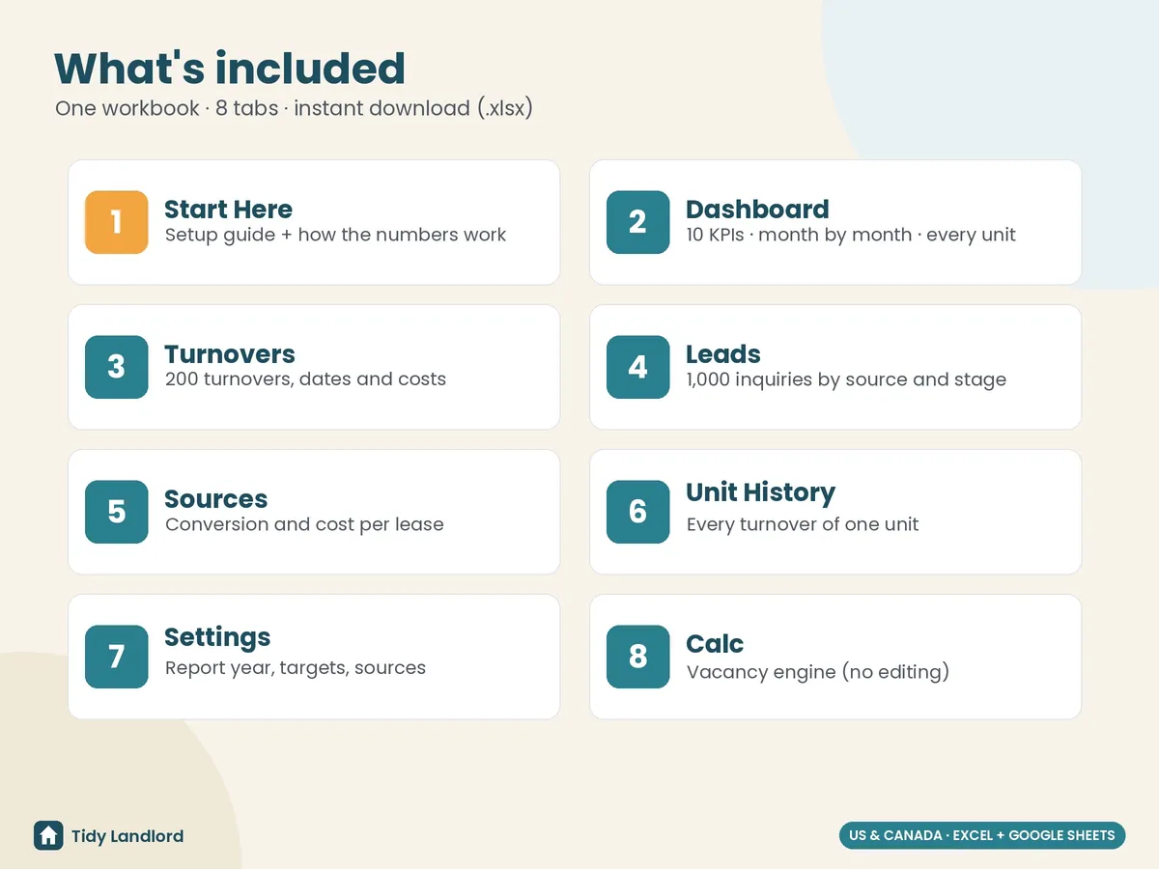
Task: Click the orange number 1 badge
Action: click(x=116, y=222)
